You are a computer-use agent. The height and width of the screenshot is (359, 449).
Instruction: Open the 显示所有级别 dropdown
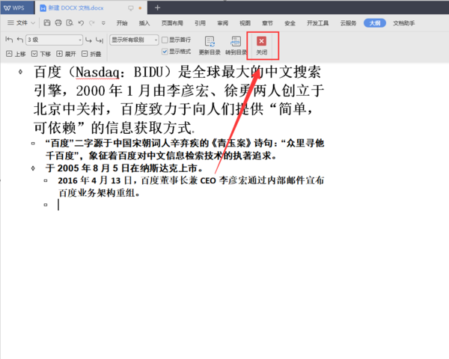pyautogui.click(x=134, y=40)
